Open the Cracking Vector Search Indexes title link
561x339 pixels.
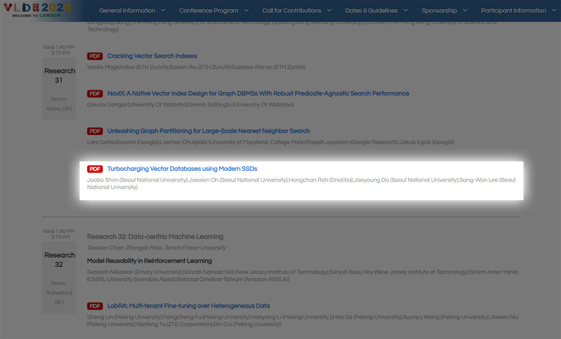click(152, 56)
